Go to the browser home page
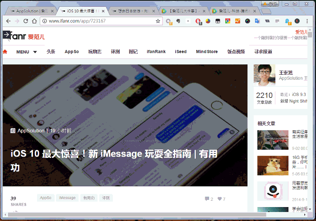This screenshot has width=316, height=221. tap(34, 21)
